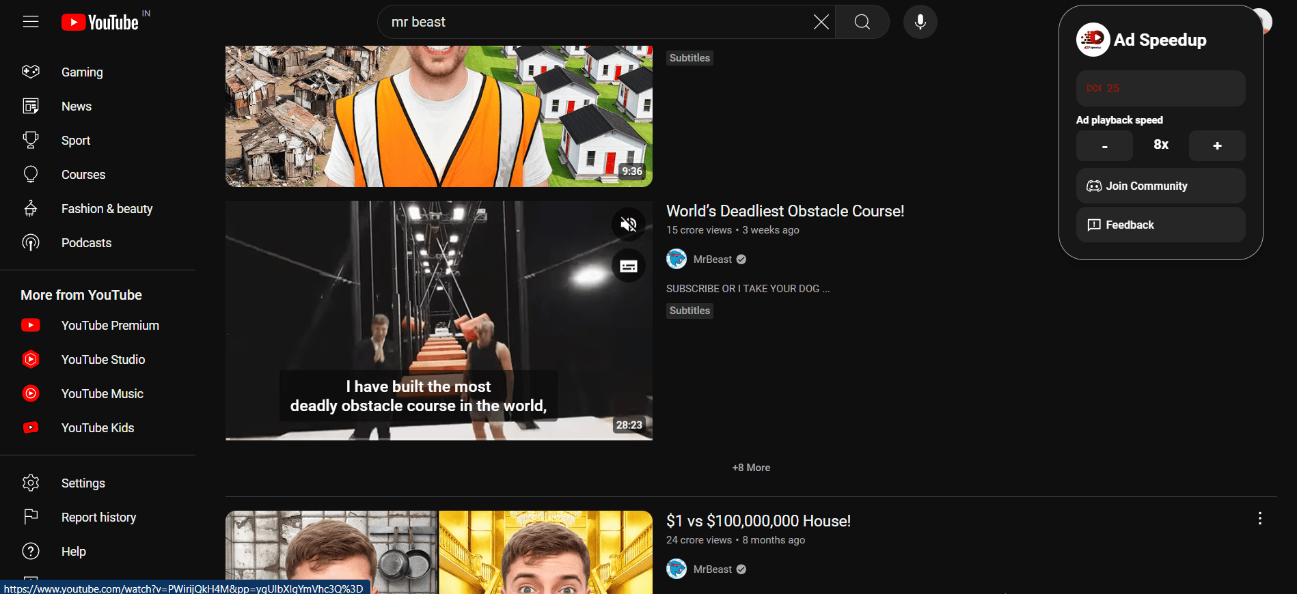Expand results with +8 More
Viewport: 1297px width, 594px height.
click(x=751, y=468)
